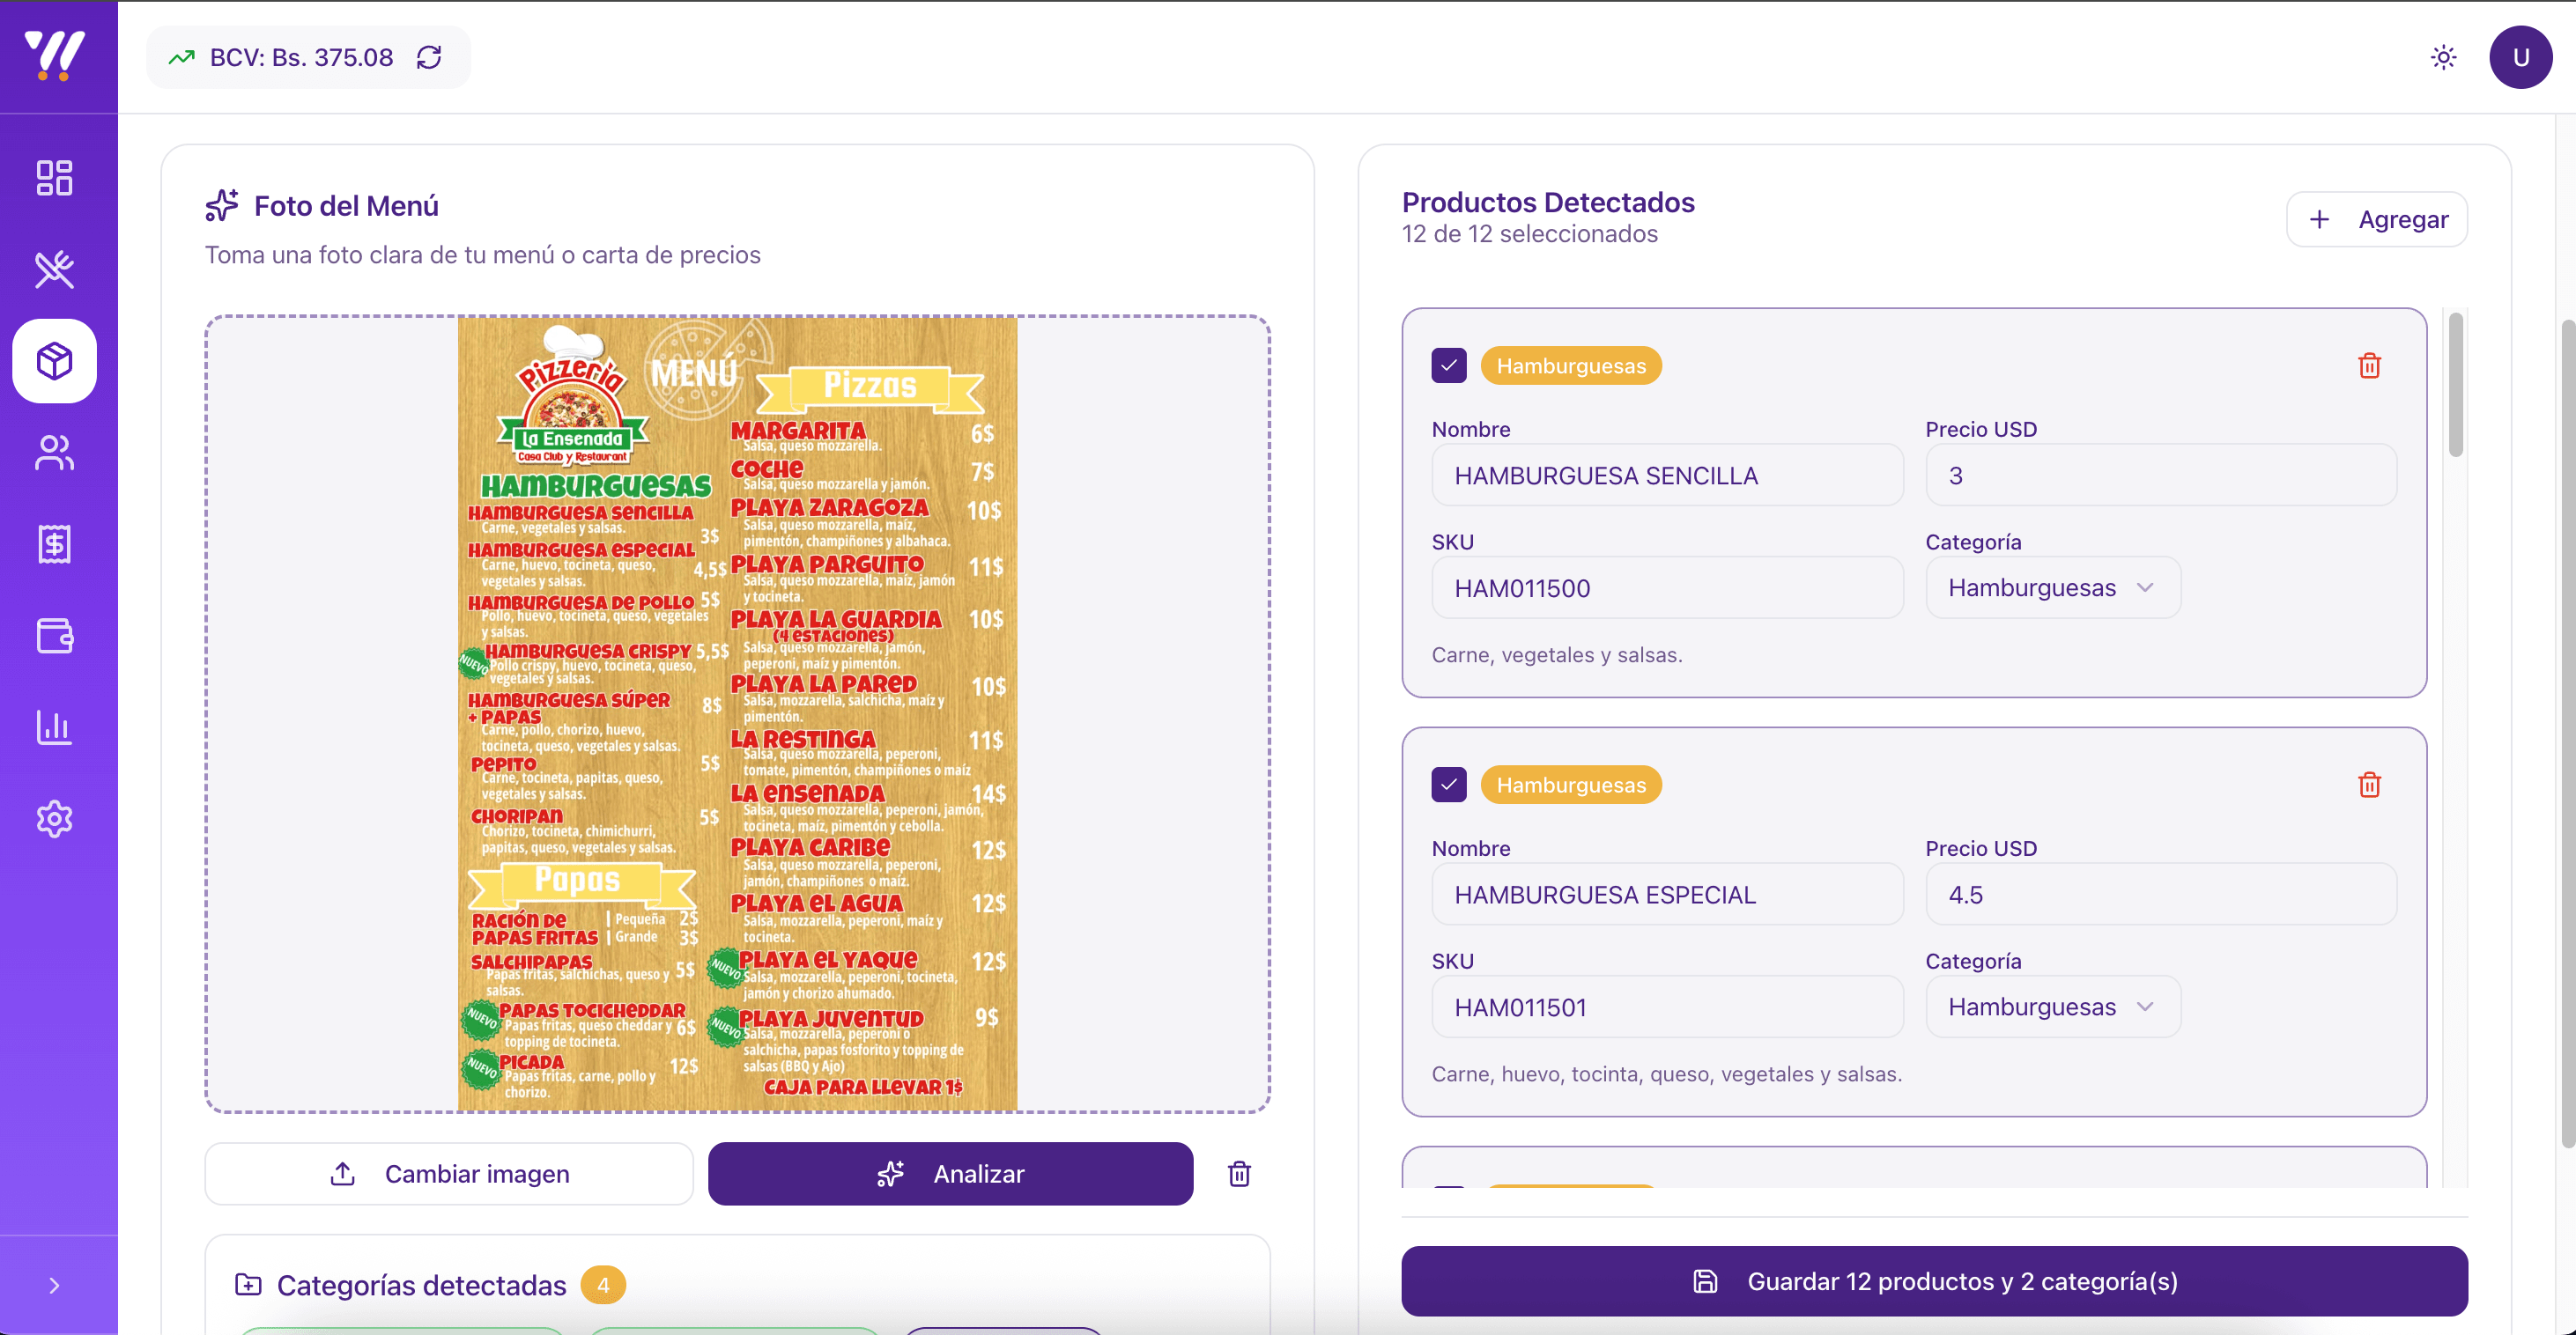Image resolution: width=2576 pixels, height=1335 pixels.
Task: Select the restaurant menu icon in the sidebar
Action: 55,269
